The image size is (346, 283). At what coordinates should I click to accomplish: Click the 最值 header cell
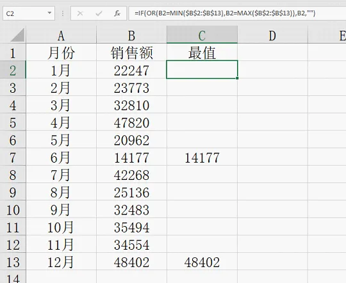click(x=202, y=53)
